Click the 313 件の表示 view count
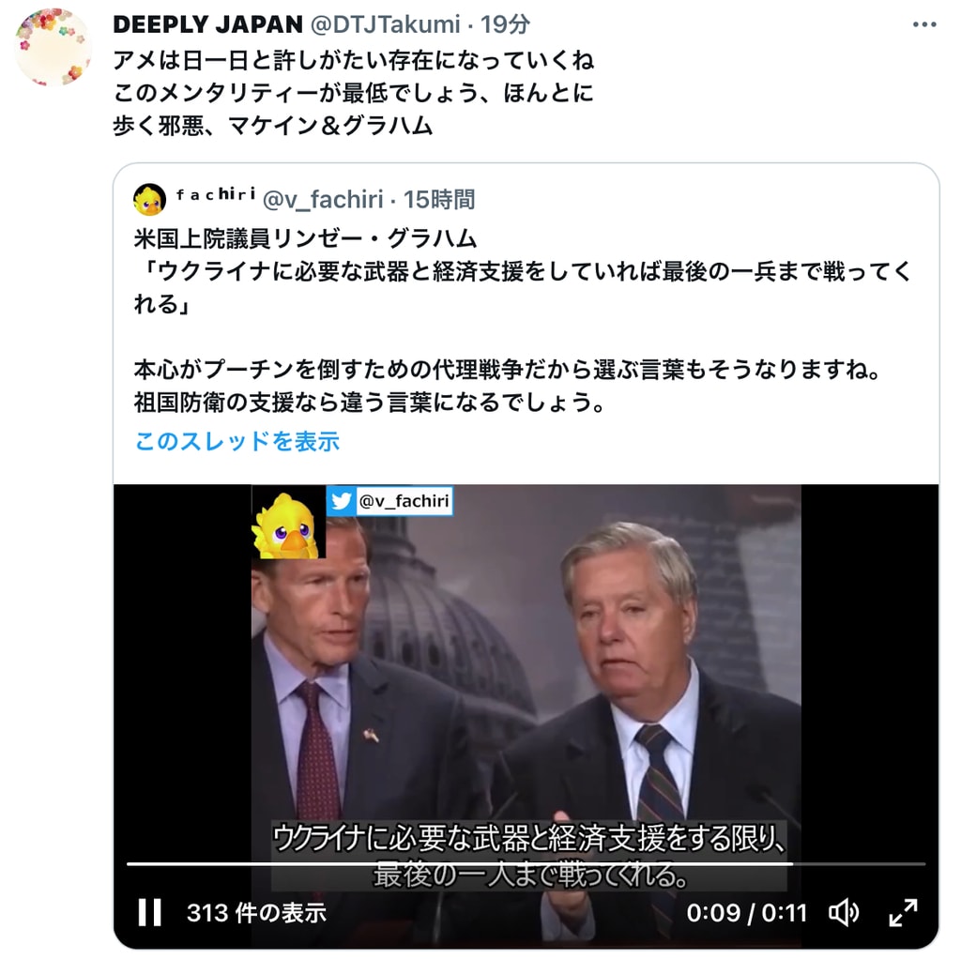 [x=256, y=913]
